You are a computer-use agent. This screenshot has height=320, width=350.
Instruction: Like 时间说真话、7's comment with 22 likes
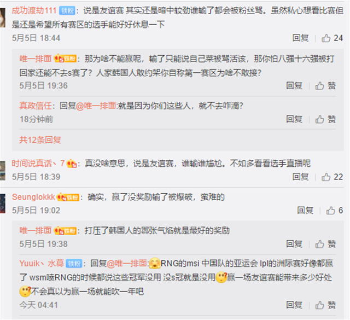tap(332, 177)
